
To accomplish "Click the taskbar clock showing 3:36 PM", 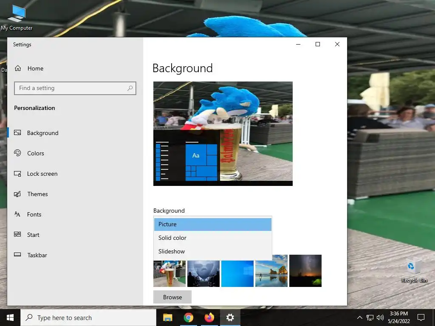I will point(398,318).
